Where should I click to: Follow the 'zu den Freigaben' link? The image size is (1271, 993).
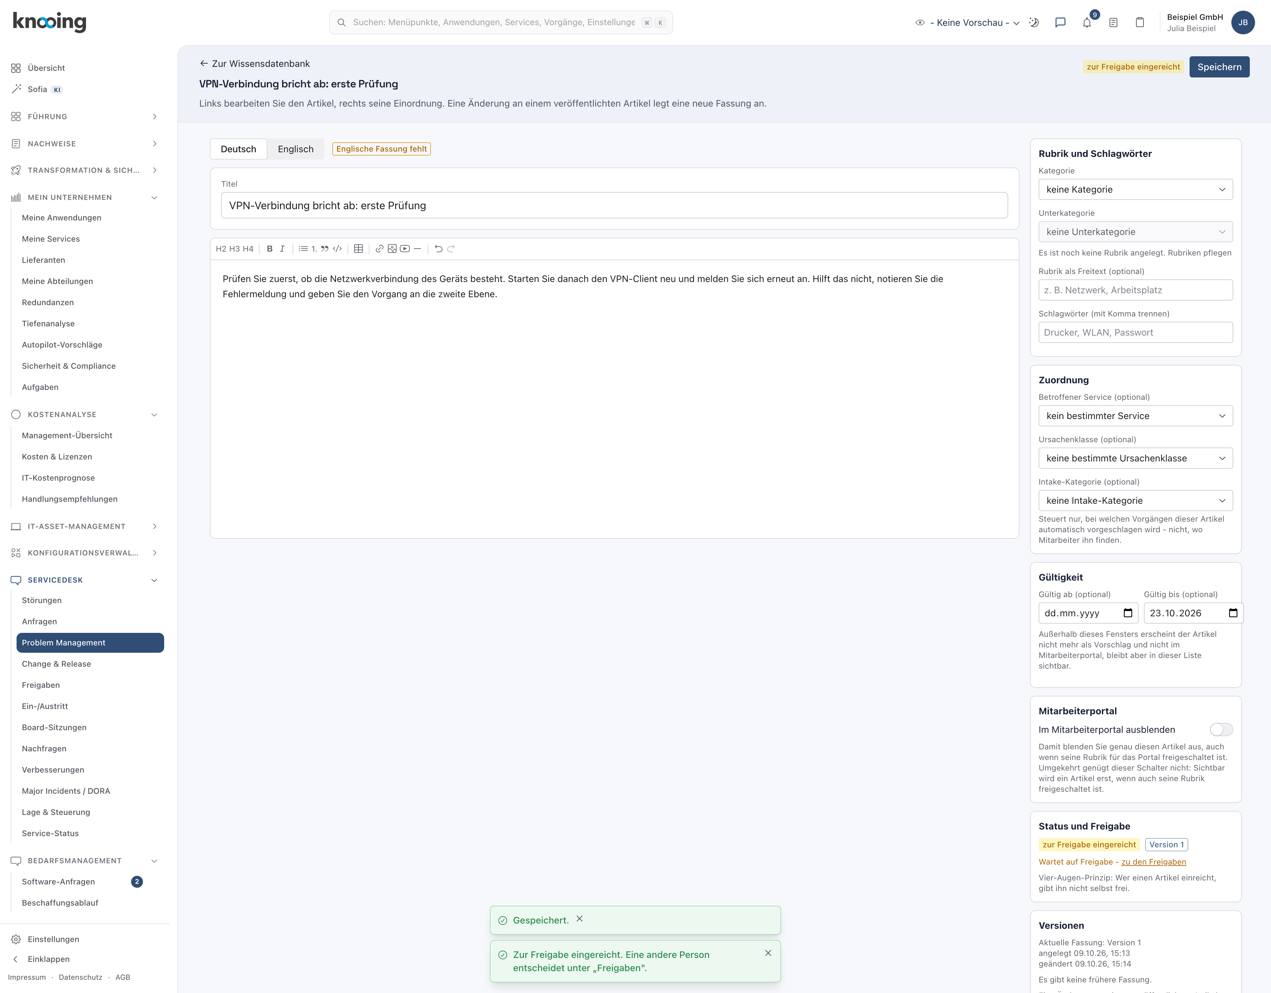coord(1153,862)
